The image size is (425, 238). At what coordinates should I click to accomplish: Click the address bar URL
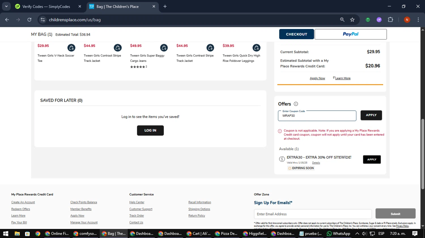75,20
